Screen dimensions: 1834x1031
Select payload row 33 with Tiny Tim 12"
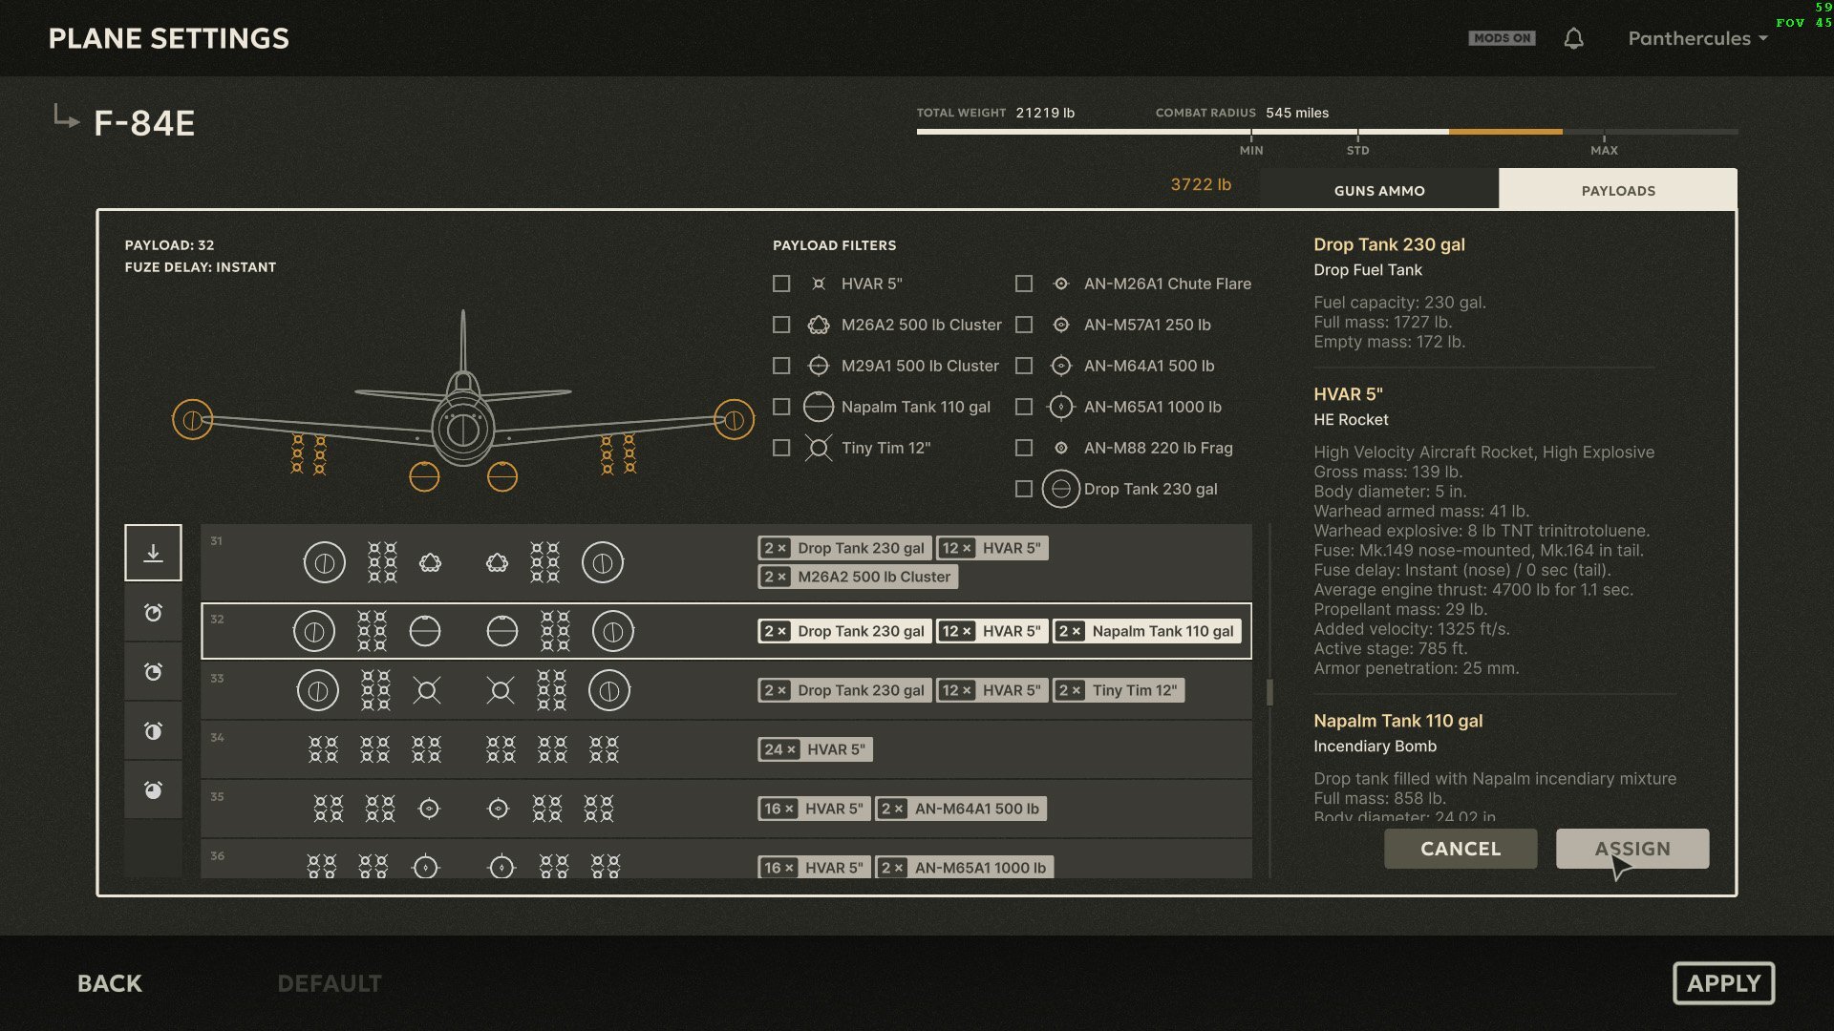click(726, 690)
